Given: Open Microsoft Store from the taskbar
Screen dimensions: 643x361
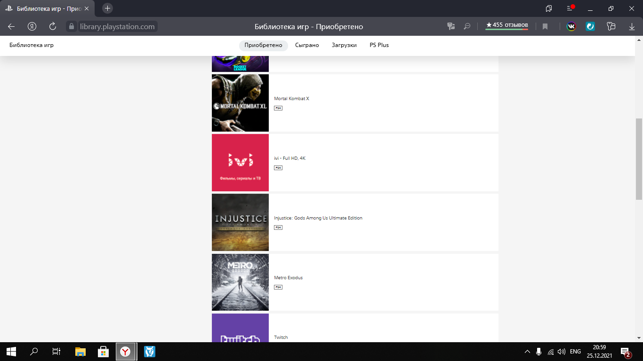Looking at the screenshot, I should click(103, 352).
